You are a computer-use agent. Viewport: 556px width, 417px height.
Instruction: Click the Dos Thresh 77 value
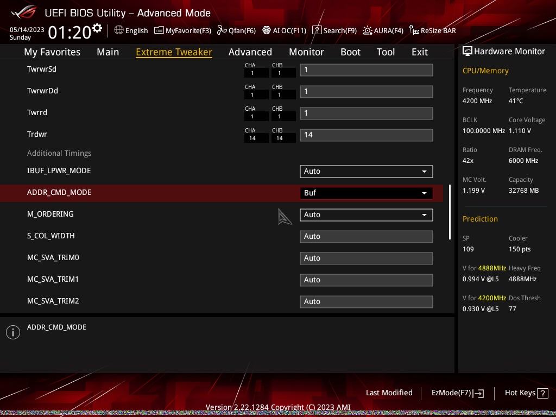point(513,309)
